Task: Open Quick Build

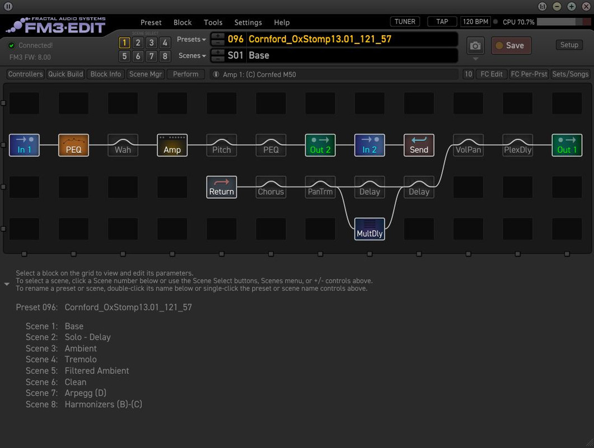Action: 66,74
